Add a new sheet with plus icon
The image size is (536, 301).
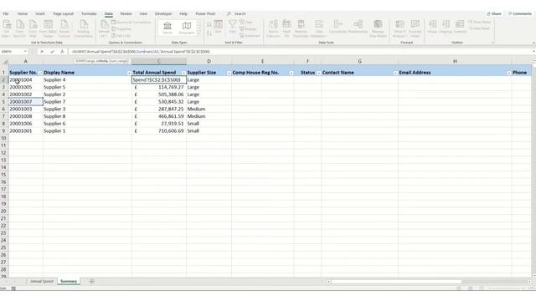[91, 281]
